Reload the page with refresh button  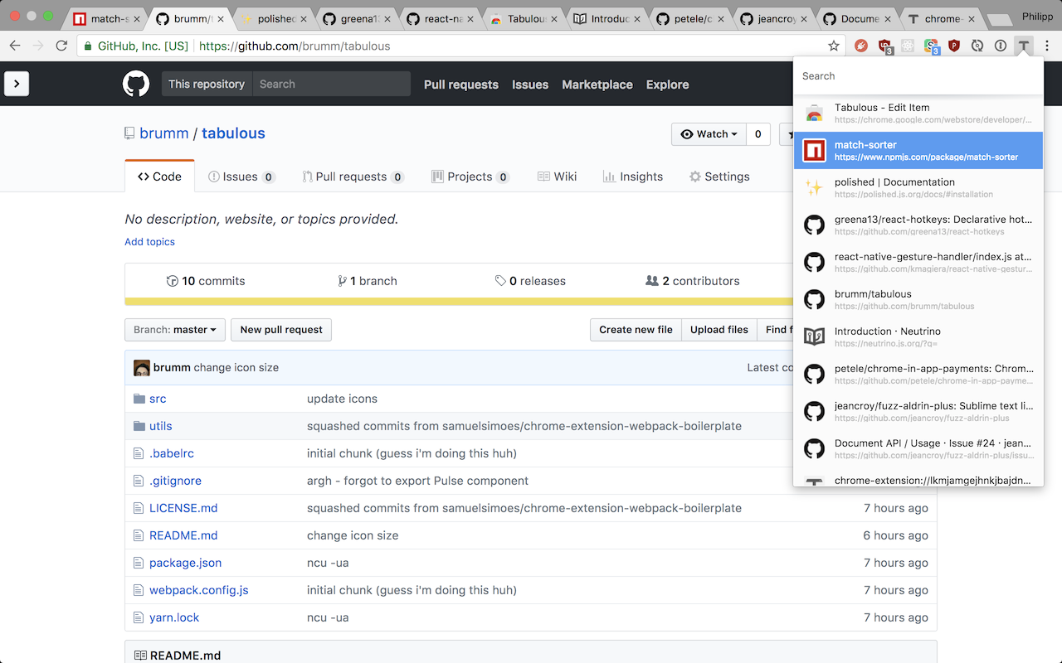click(x=61, y=46)
